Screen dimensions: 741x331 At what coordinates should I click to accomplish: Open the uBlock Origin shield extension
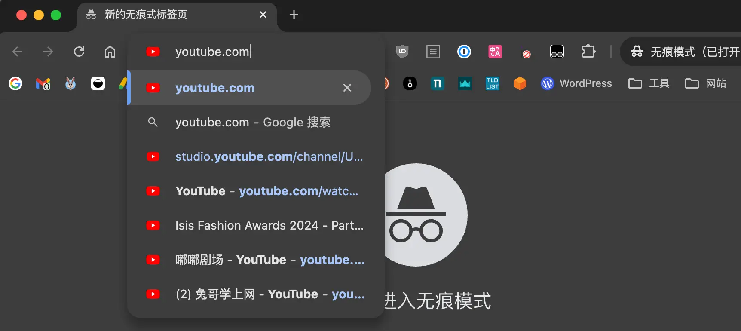point(402,52)
